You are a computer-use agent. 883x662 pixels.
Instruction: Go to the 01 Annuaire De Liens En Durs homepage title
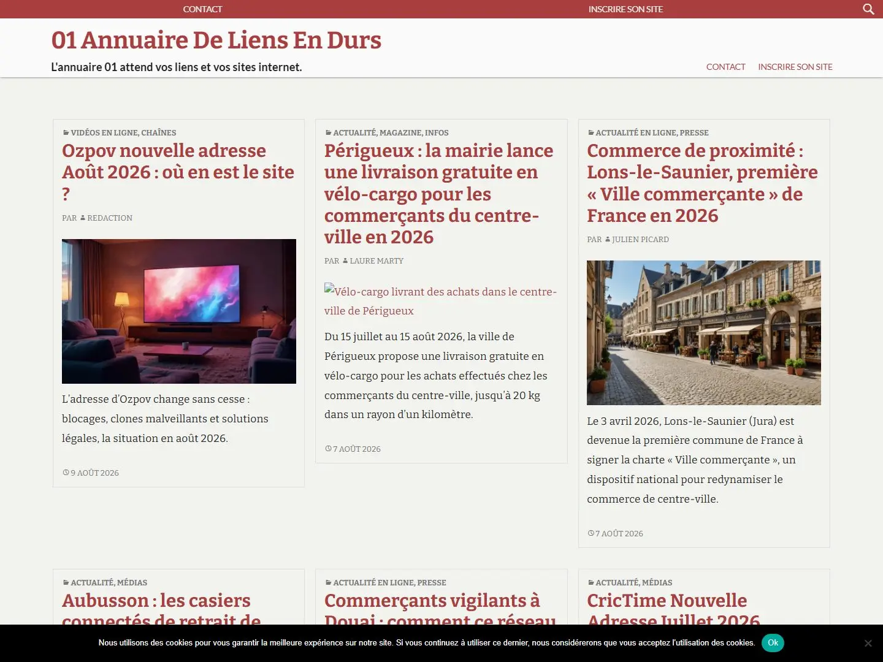pyautogui.click(x=216, y=40)
